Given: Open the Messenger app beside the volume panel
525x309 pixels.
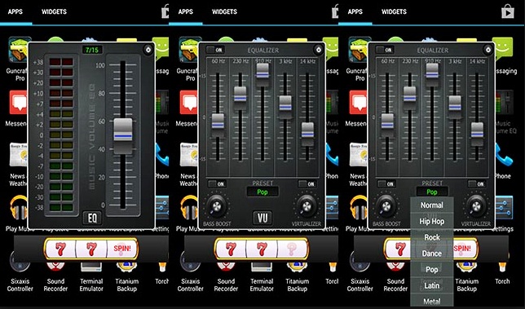Looking at the screenshot, I should 16,108.
